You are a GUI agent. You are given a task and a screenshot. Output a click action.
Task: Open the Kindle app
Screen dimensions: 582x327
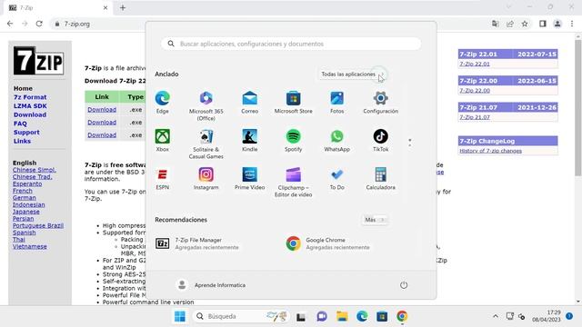coord(250,140)
